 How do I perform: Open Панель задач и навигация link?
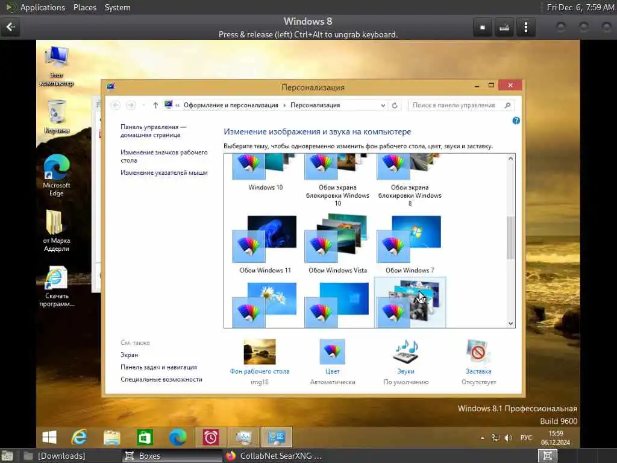[158, 367]
